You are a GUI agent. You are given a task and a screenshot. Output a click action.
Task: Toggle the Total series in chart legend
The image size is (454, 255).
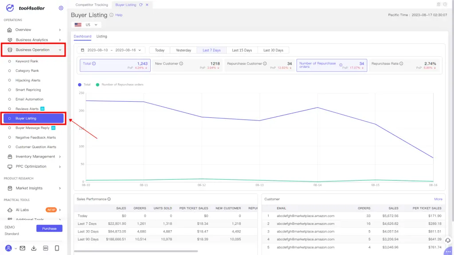pos(84,84)
